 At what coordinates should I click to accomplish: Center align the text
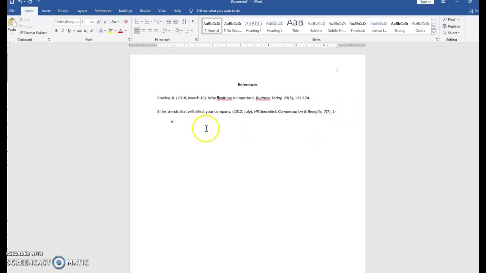[143, 31]
